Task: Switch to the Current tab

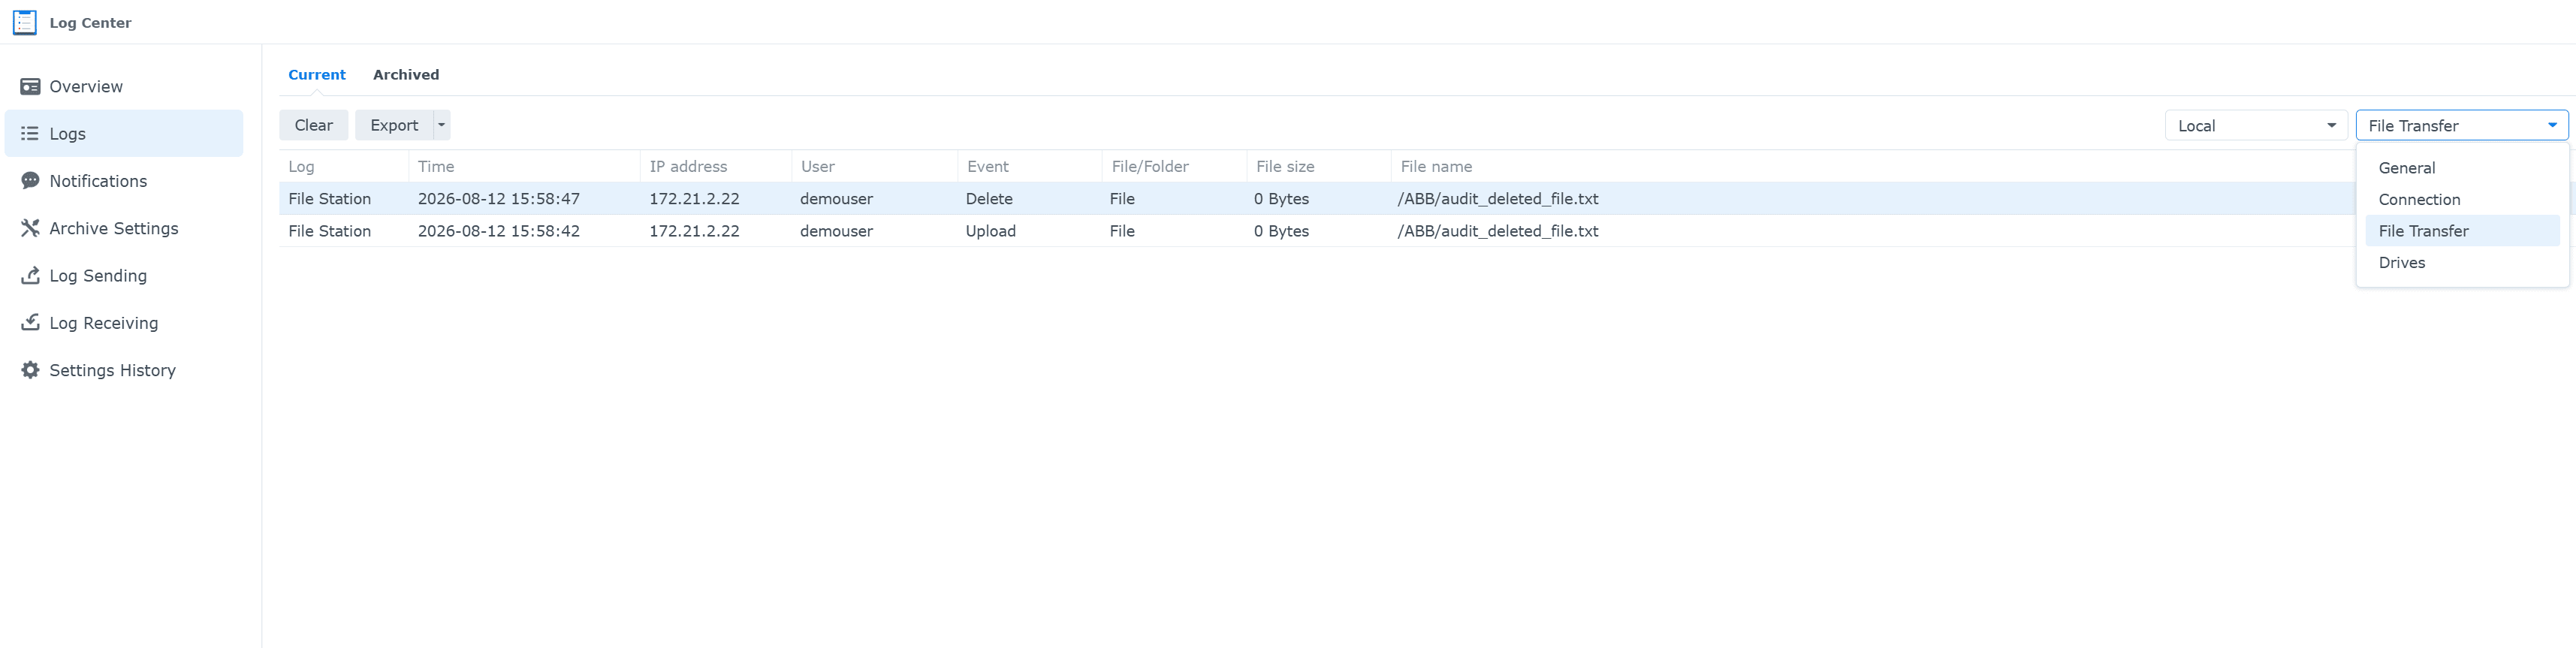Action: [317, 75]
